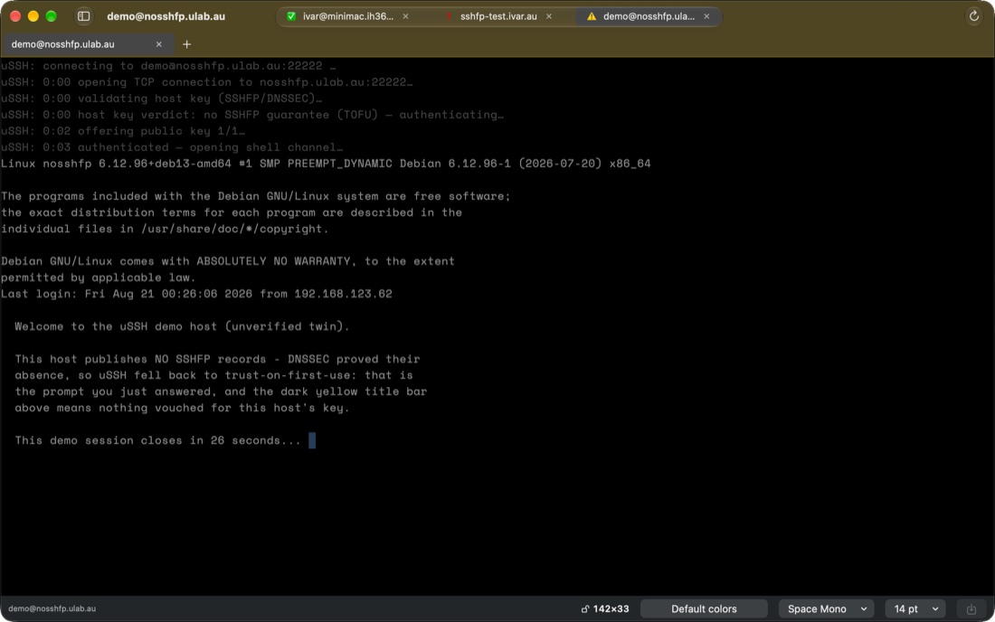This screenshot has height=622, width=995.
Task: Click the macOS yellow minimize window button
Action: [x=33, y=16]
